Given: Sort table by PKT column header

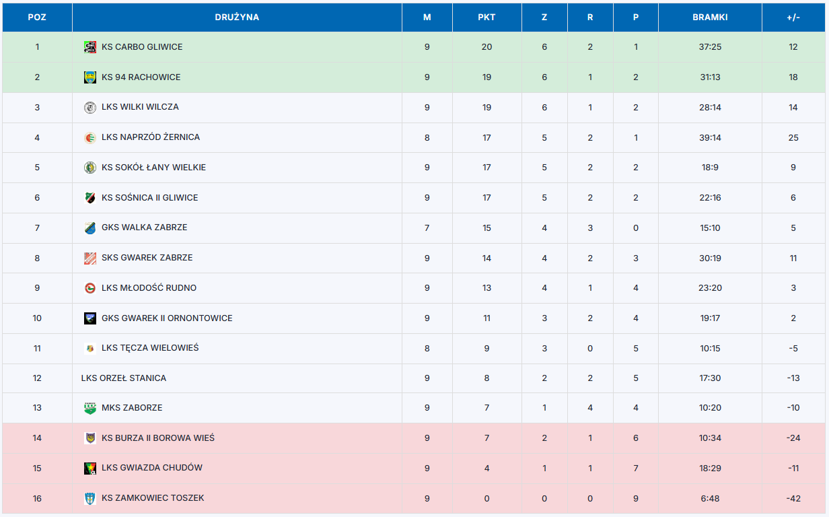Looking at the screenshot, I should [x=486, y=18].
